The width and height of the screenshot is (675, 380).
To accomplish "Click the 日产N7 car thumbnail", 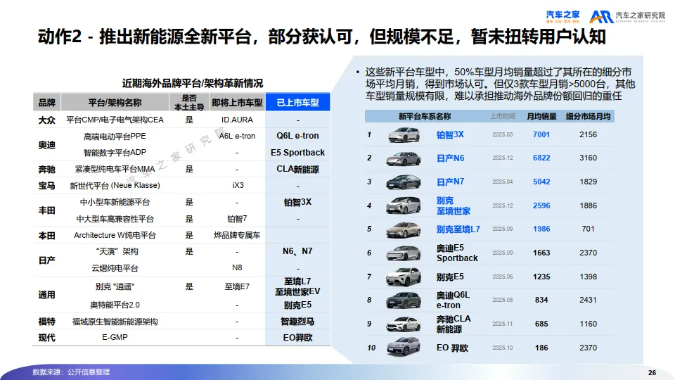I will tap(404, 182).
